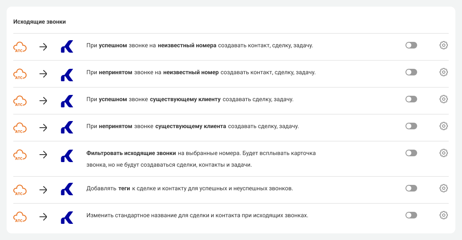Open settings gear for the tags rule

click(x=443, y=188)
